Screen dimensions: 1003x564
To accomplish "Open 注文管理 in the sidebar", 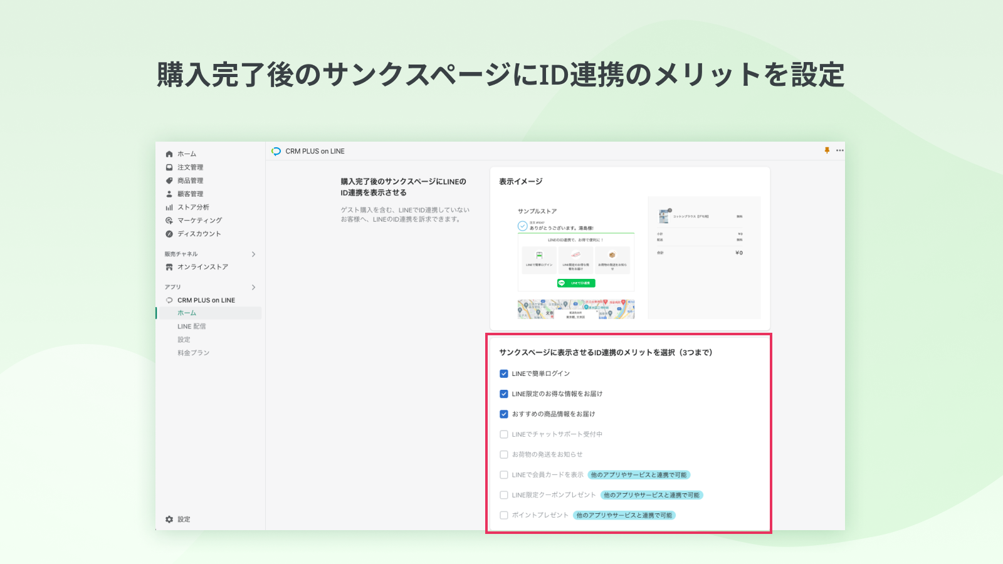I will (191, 167).
